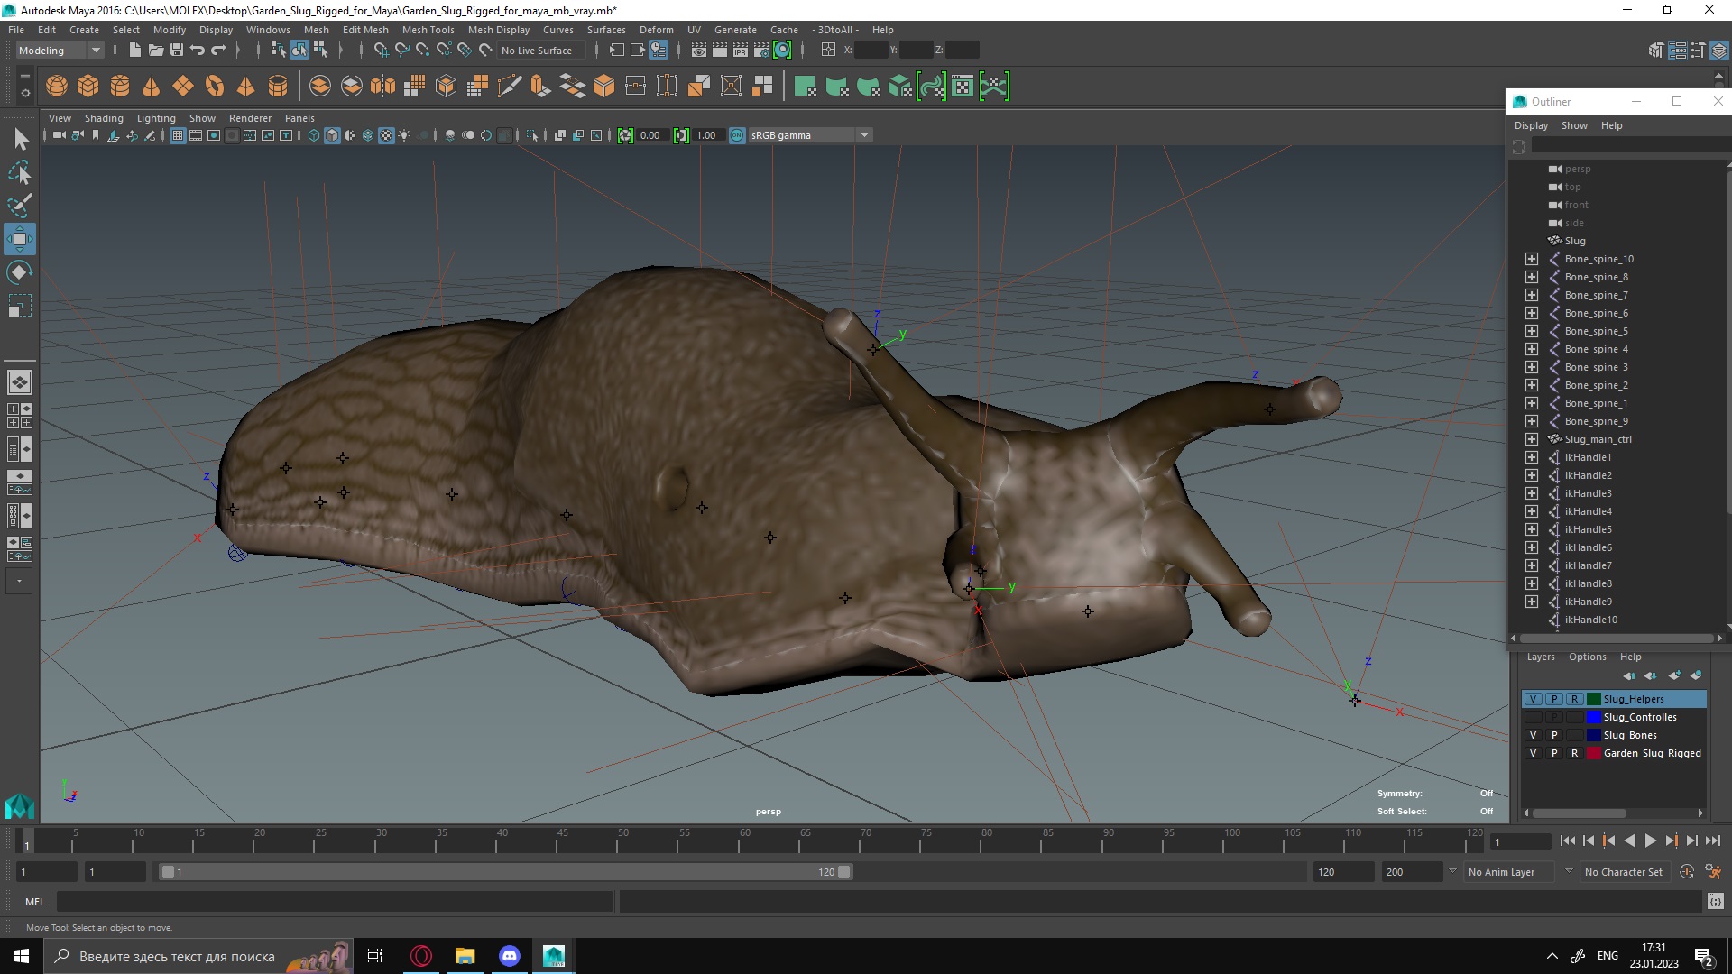Click the Slug_Controlles layer color swatch
Image resolution: width=1732 pixels, height=974 pixels.
click(1594, 717)
